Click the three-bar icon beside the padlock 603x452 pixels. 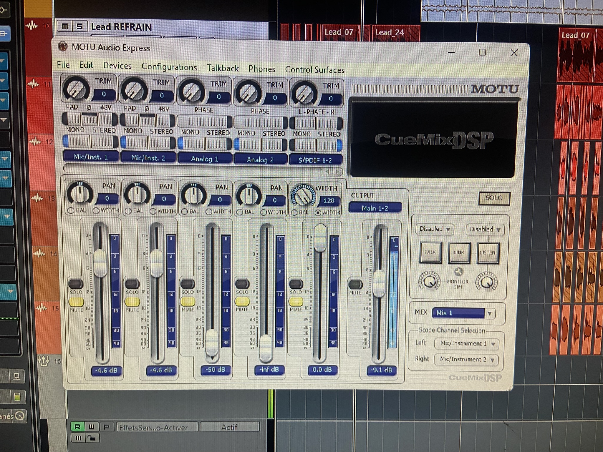coord(78,438)
